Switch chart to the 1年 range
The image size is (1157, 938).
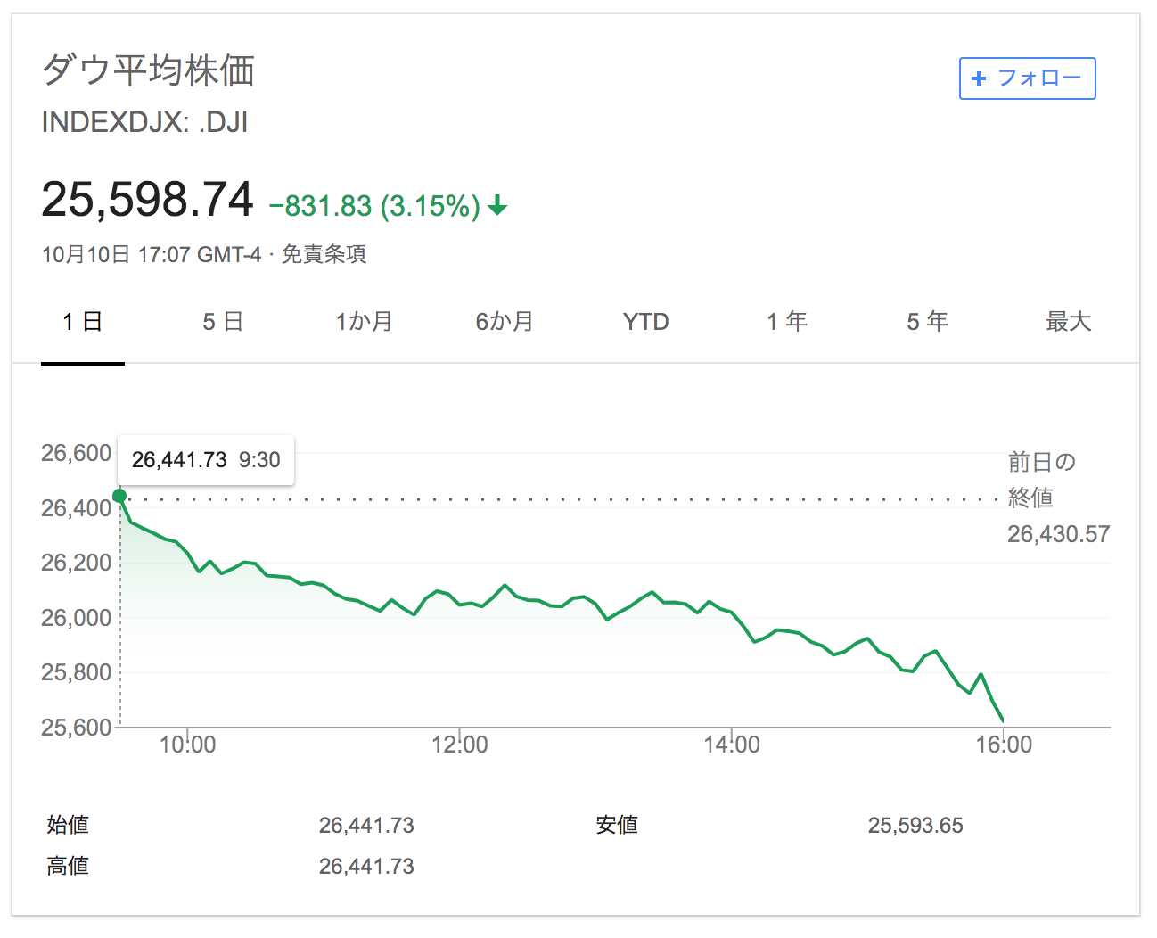787,322
